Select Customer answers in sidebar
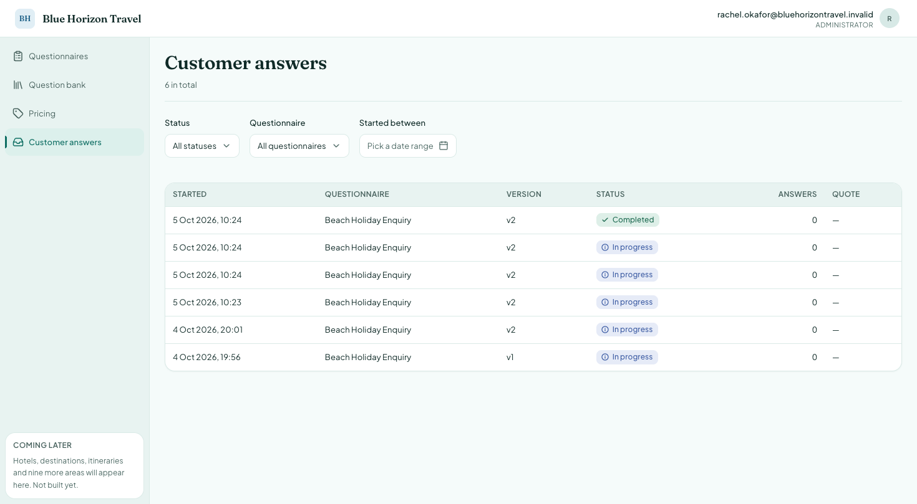Image resolution: width=917 pixels, height=504 pixels. (x=75, y=142)
